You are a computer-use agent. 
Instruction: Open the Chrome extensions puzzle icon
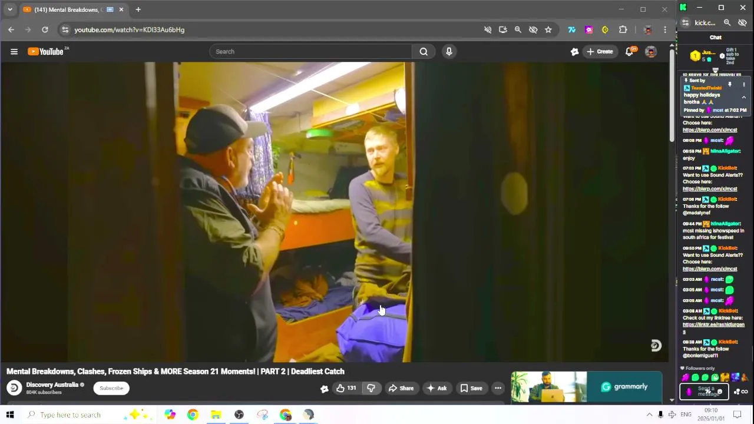point(623,29)
